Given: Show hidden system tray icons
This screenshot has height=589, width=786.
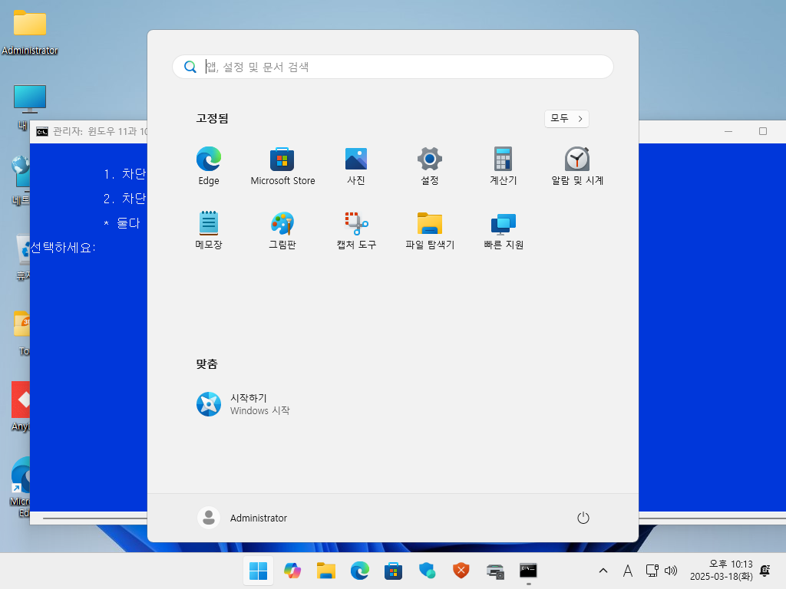Looking at the screenshot, I should [603, 571].
